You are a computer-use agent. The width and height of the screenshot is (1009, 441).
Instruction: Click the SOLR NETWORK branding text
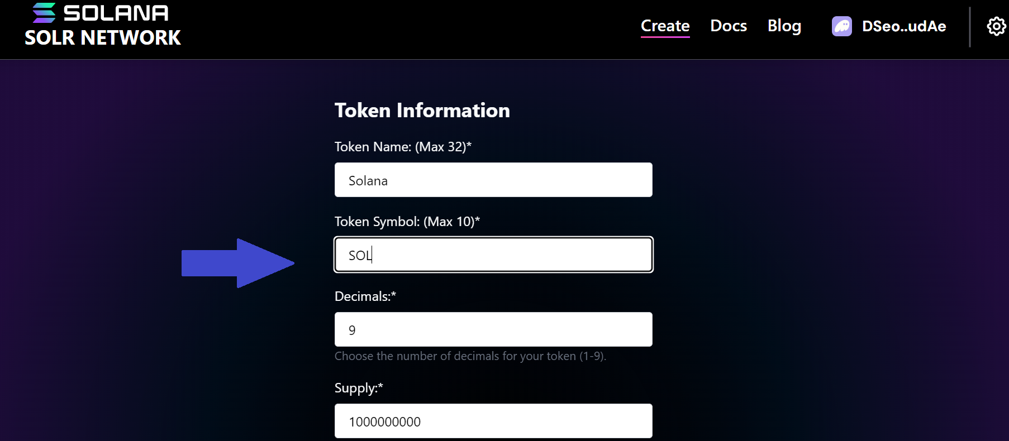pyautogui.click(x=102, y=38)
